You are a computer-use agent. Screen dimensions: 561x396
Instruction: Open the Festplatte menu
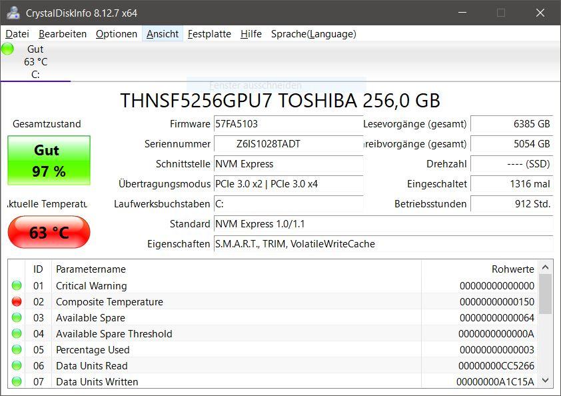coord(209,34)
